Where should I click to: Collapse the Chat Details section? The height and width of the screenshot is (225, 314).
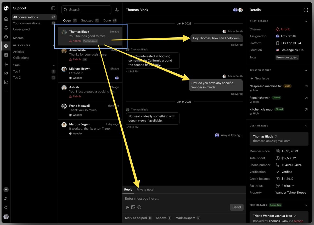pos(306,21)
